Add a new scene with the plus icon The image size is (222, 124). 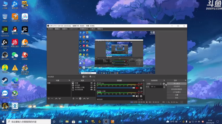tap(49, 99)
